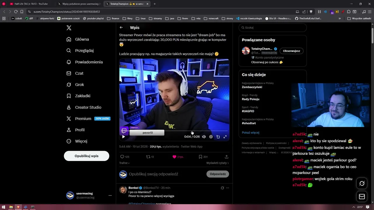
Task: Open Wszystkie zakładki folder
Action: [x=359, y=18]
